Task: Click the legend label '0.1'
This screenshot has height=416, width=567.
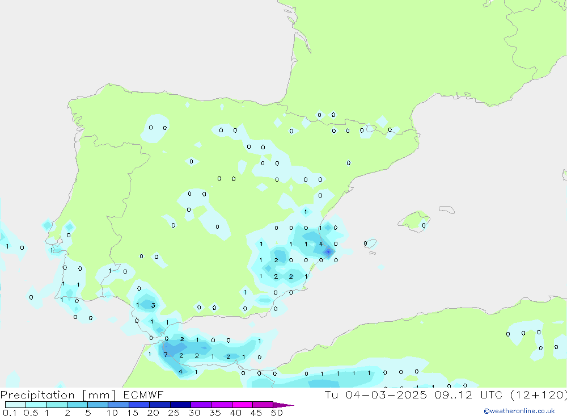Action: point(10,413)
